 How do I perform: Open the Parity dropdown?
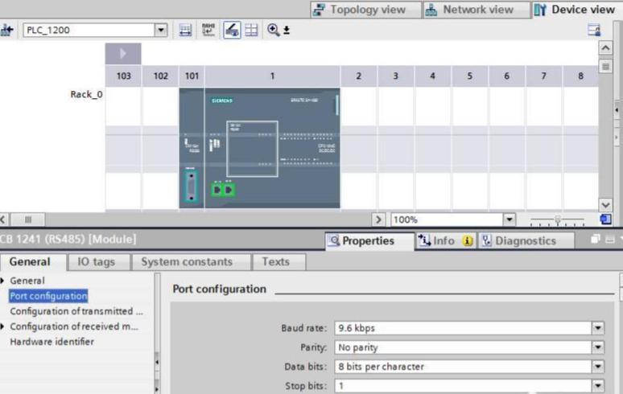(x=598, y=347)
